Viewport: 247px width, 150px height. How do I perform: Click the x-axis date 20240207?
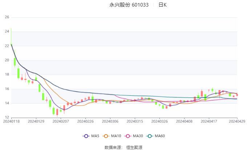point(61,121)
